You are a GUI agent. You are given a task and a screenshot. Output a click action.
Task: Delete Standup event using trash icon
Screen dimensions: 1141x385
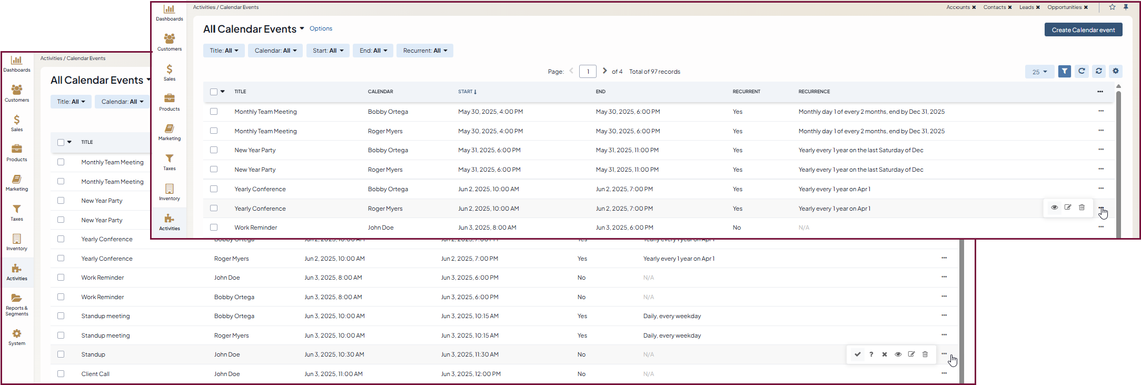[925, 354]
